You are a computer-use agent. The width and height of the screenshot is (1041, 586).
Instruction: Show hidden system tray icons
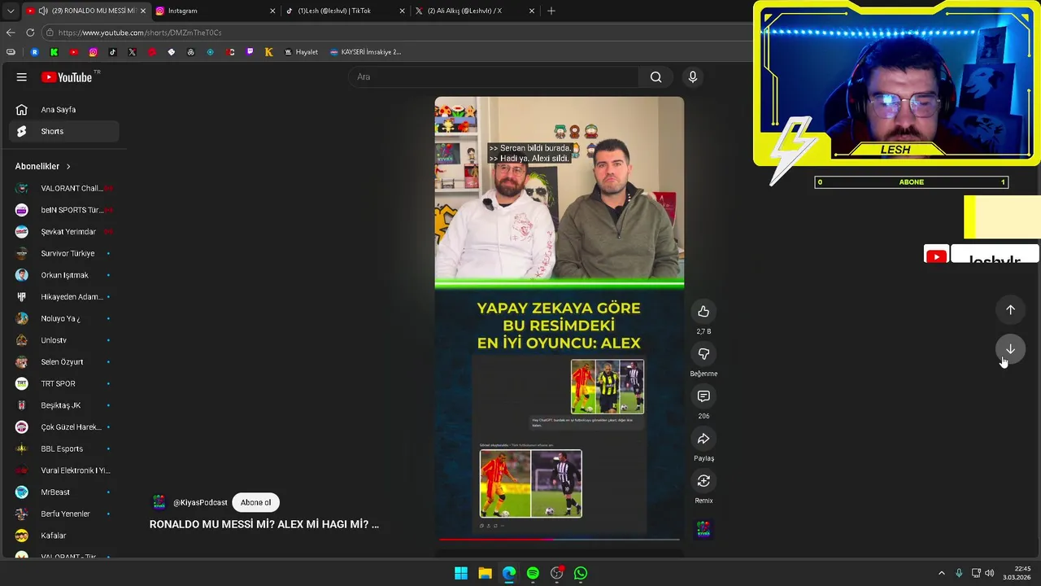[x=942, y=573]
